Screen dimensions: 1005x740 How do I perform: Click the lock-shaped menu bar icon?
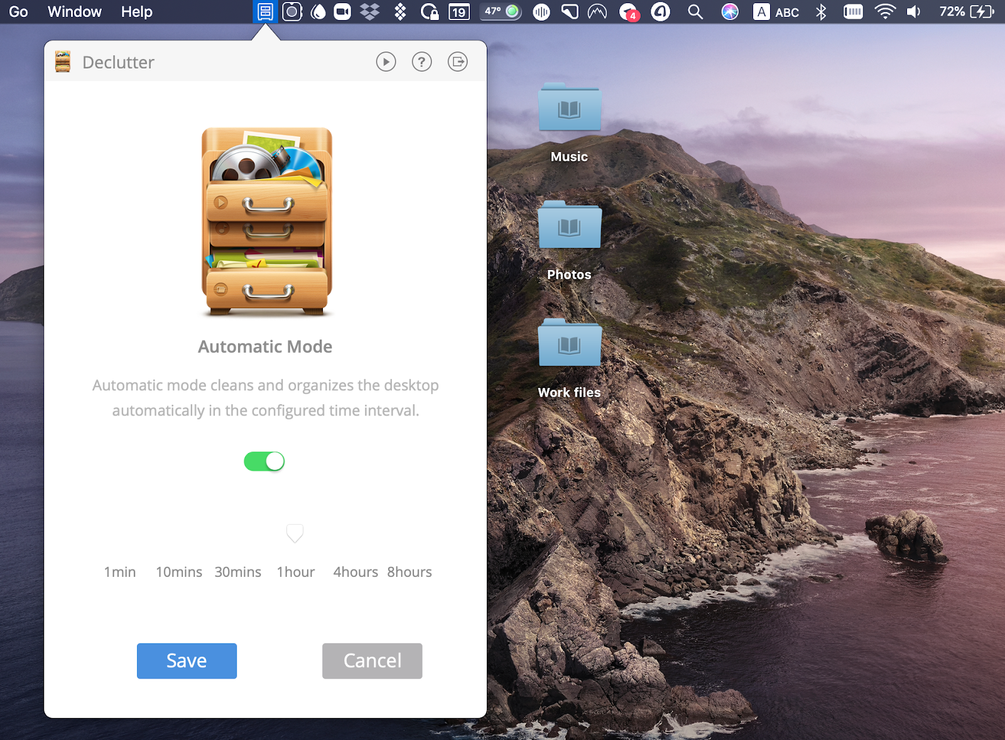coord(431,11)
